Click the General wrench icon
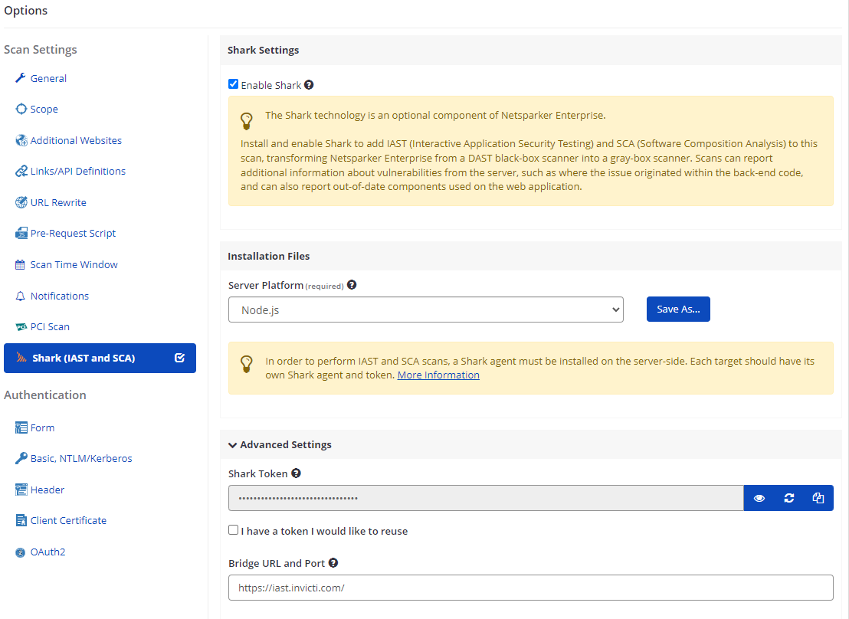The height and width of the screenshot is (619, 849). [x=21, y=78]
